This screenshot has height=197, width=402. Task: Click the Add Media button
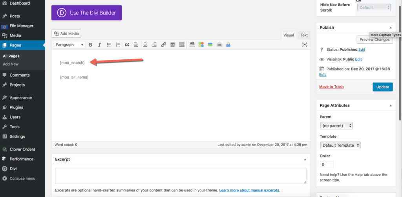click(66, 34)
